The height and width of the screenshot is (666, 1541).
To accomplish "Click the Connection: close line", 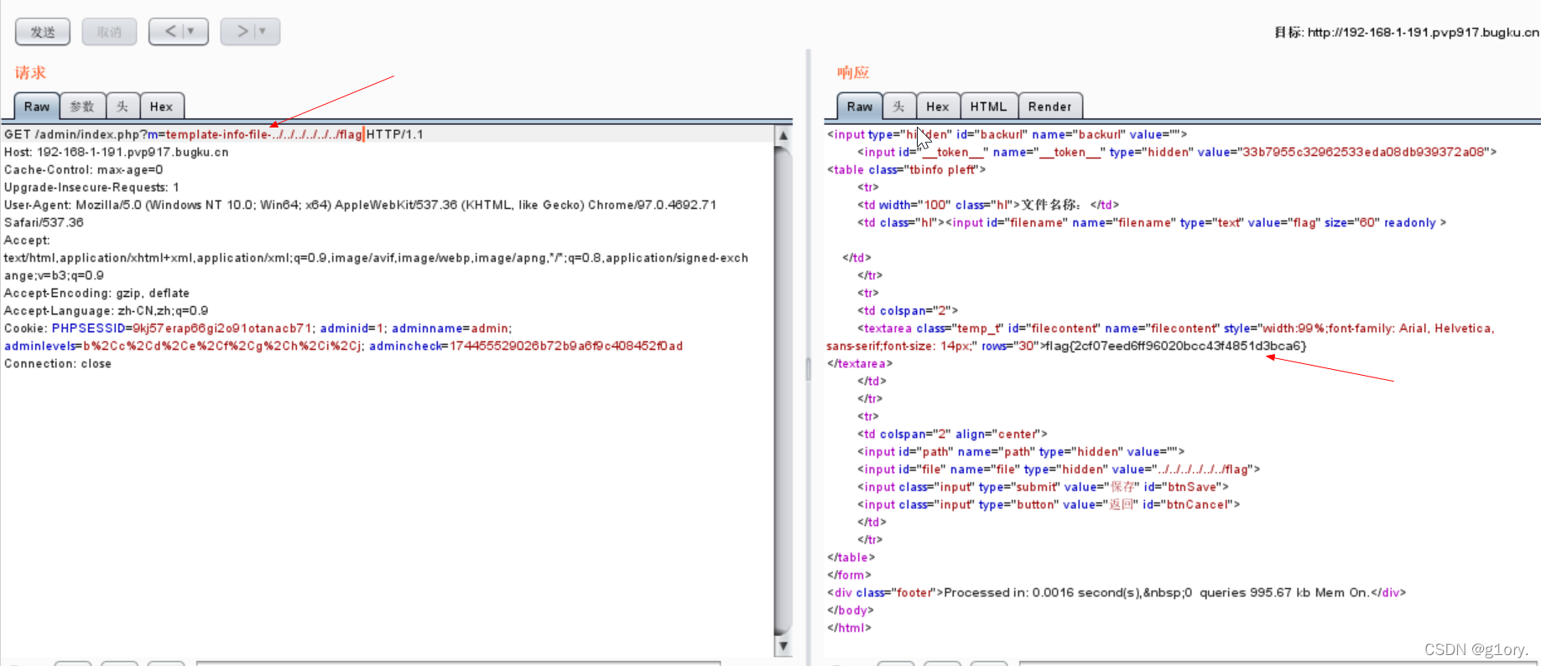I will pyautogui.click(x=58, y=363).
